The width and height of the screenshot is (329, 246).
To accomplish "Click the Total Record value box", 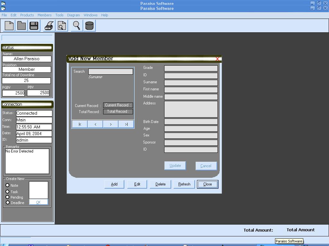I will (118, 111).
